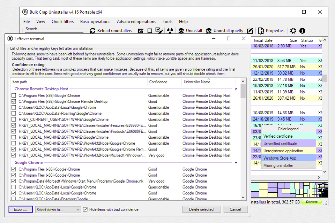Screen dimensions: 335x223
Task: Click the leftover list scroll down arrow
Action: click(243, 198)
